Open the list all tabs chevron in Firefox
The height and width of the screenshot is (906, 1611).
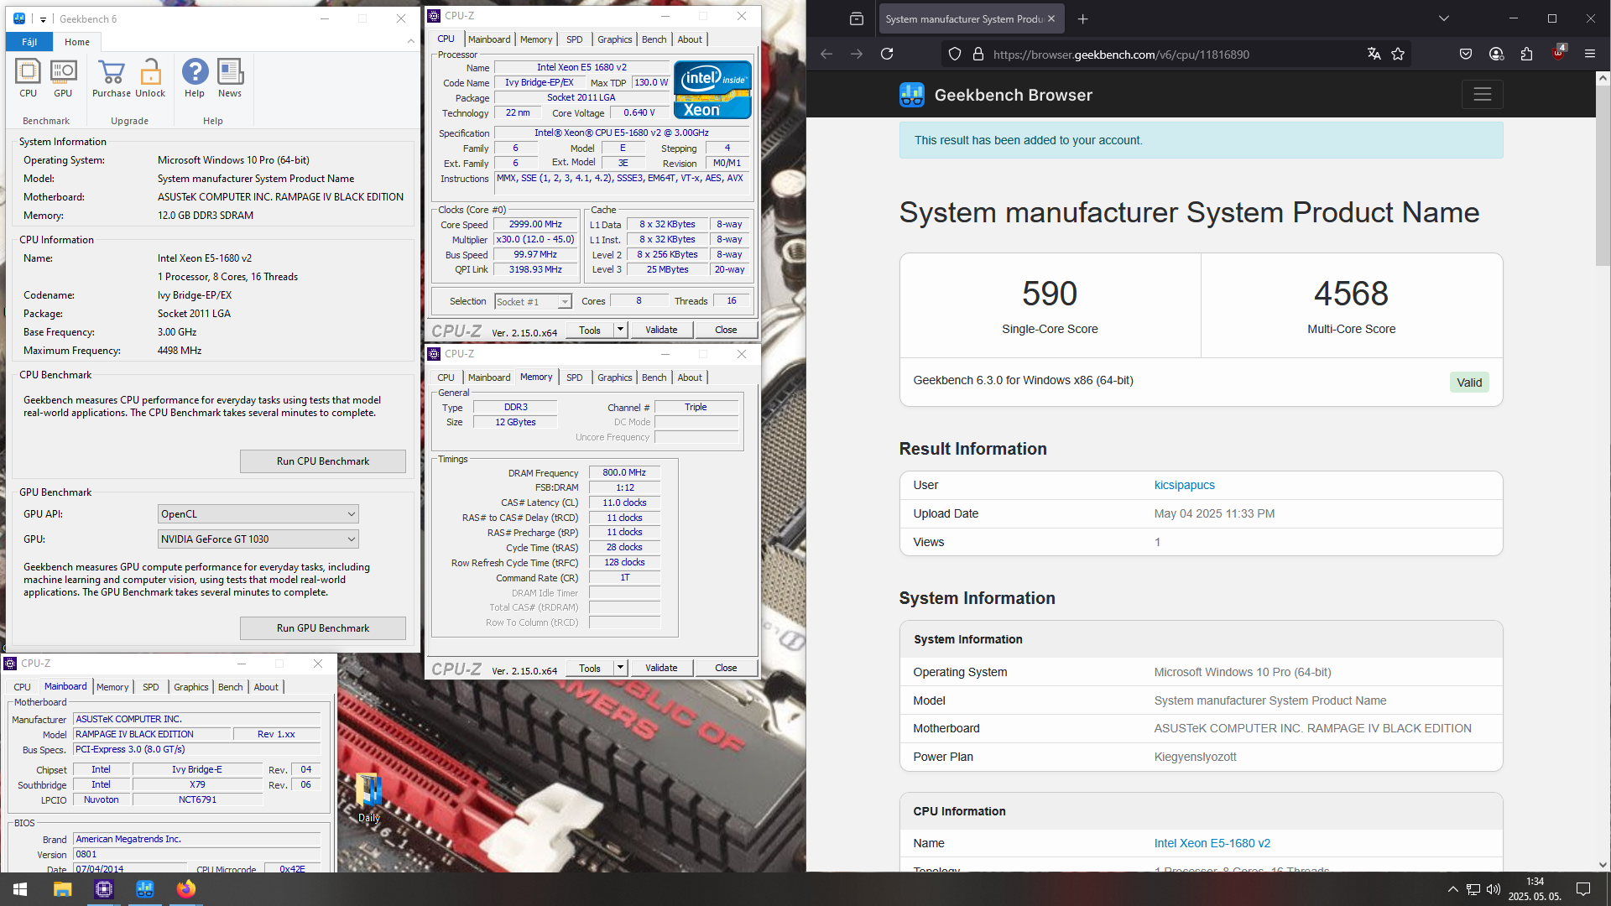(1444, 18)
